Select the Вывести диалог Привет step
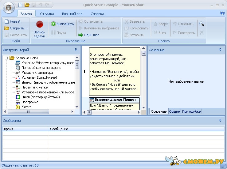This screenshot has height=169, width=227. (x=114, y=100)
